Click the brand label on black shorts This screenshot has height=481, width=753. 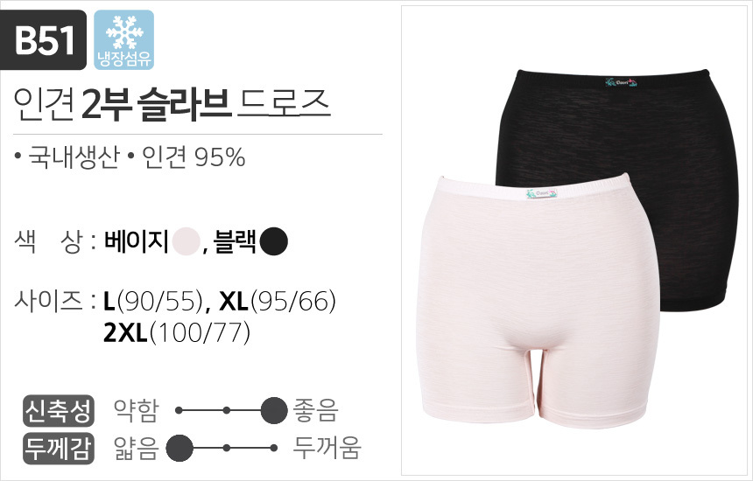click(x=622, y=82)
